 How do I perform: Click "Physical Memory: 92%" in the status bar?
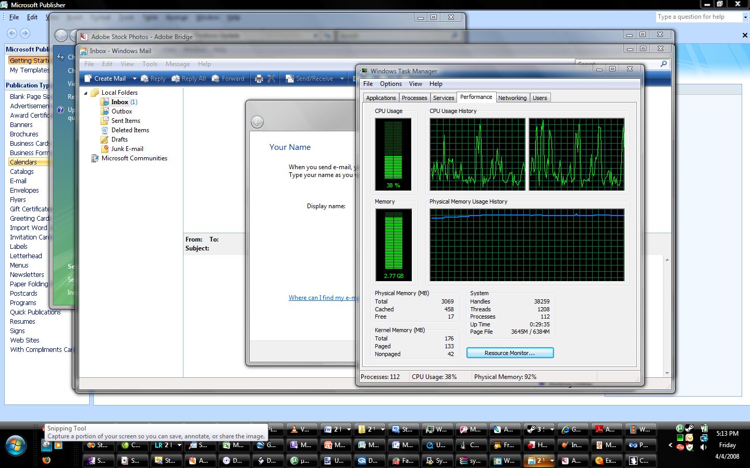(505, 377)
